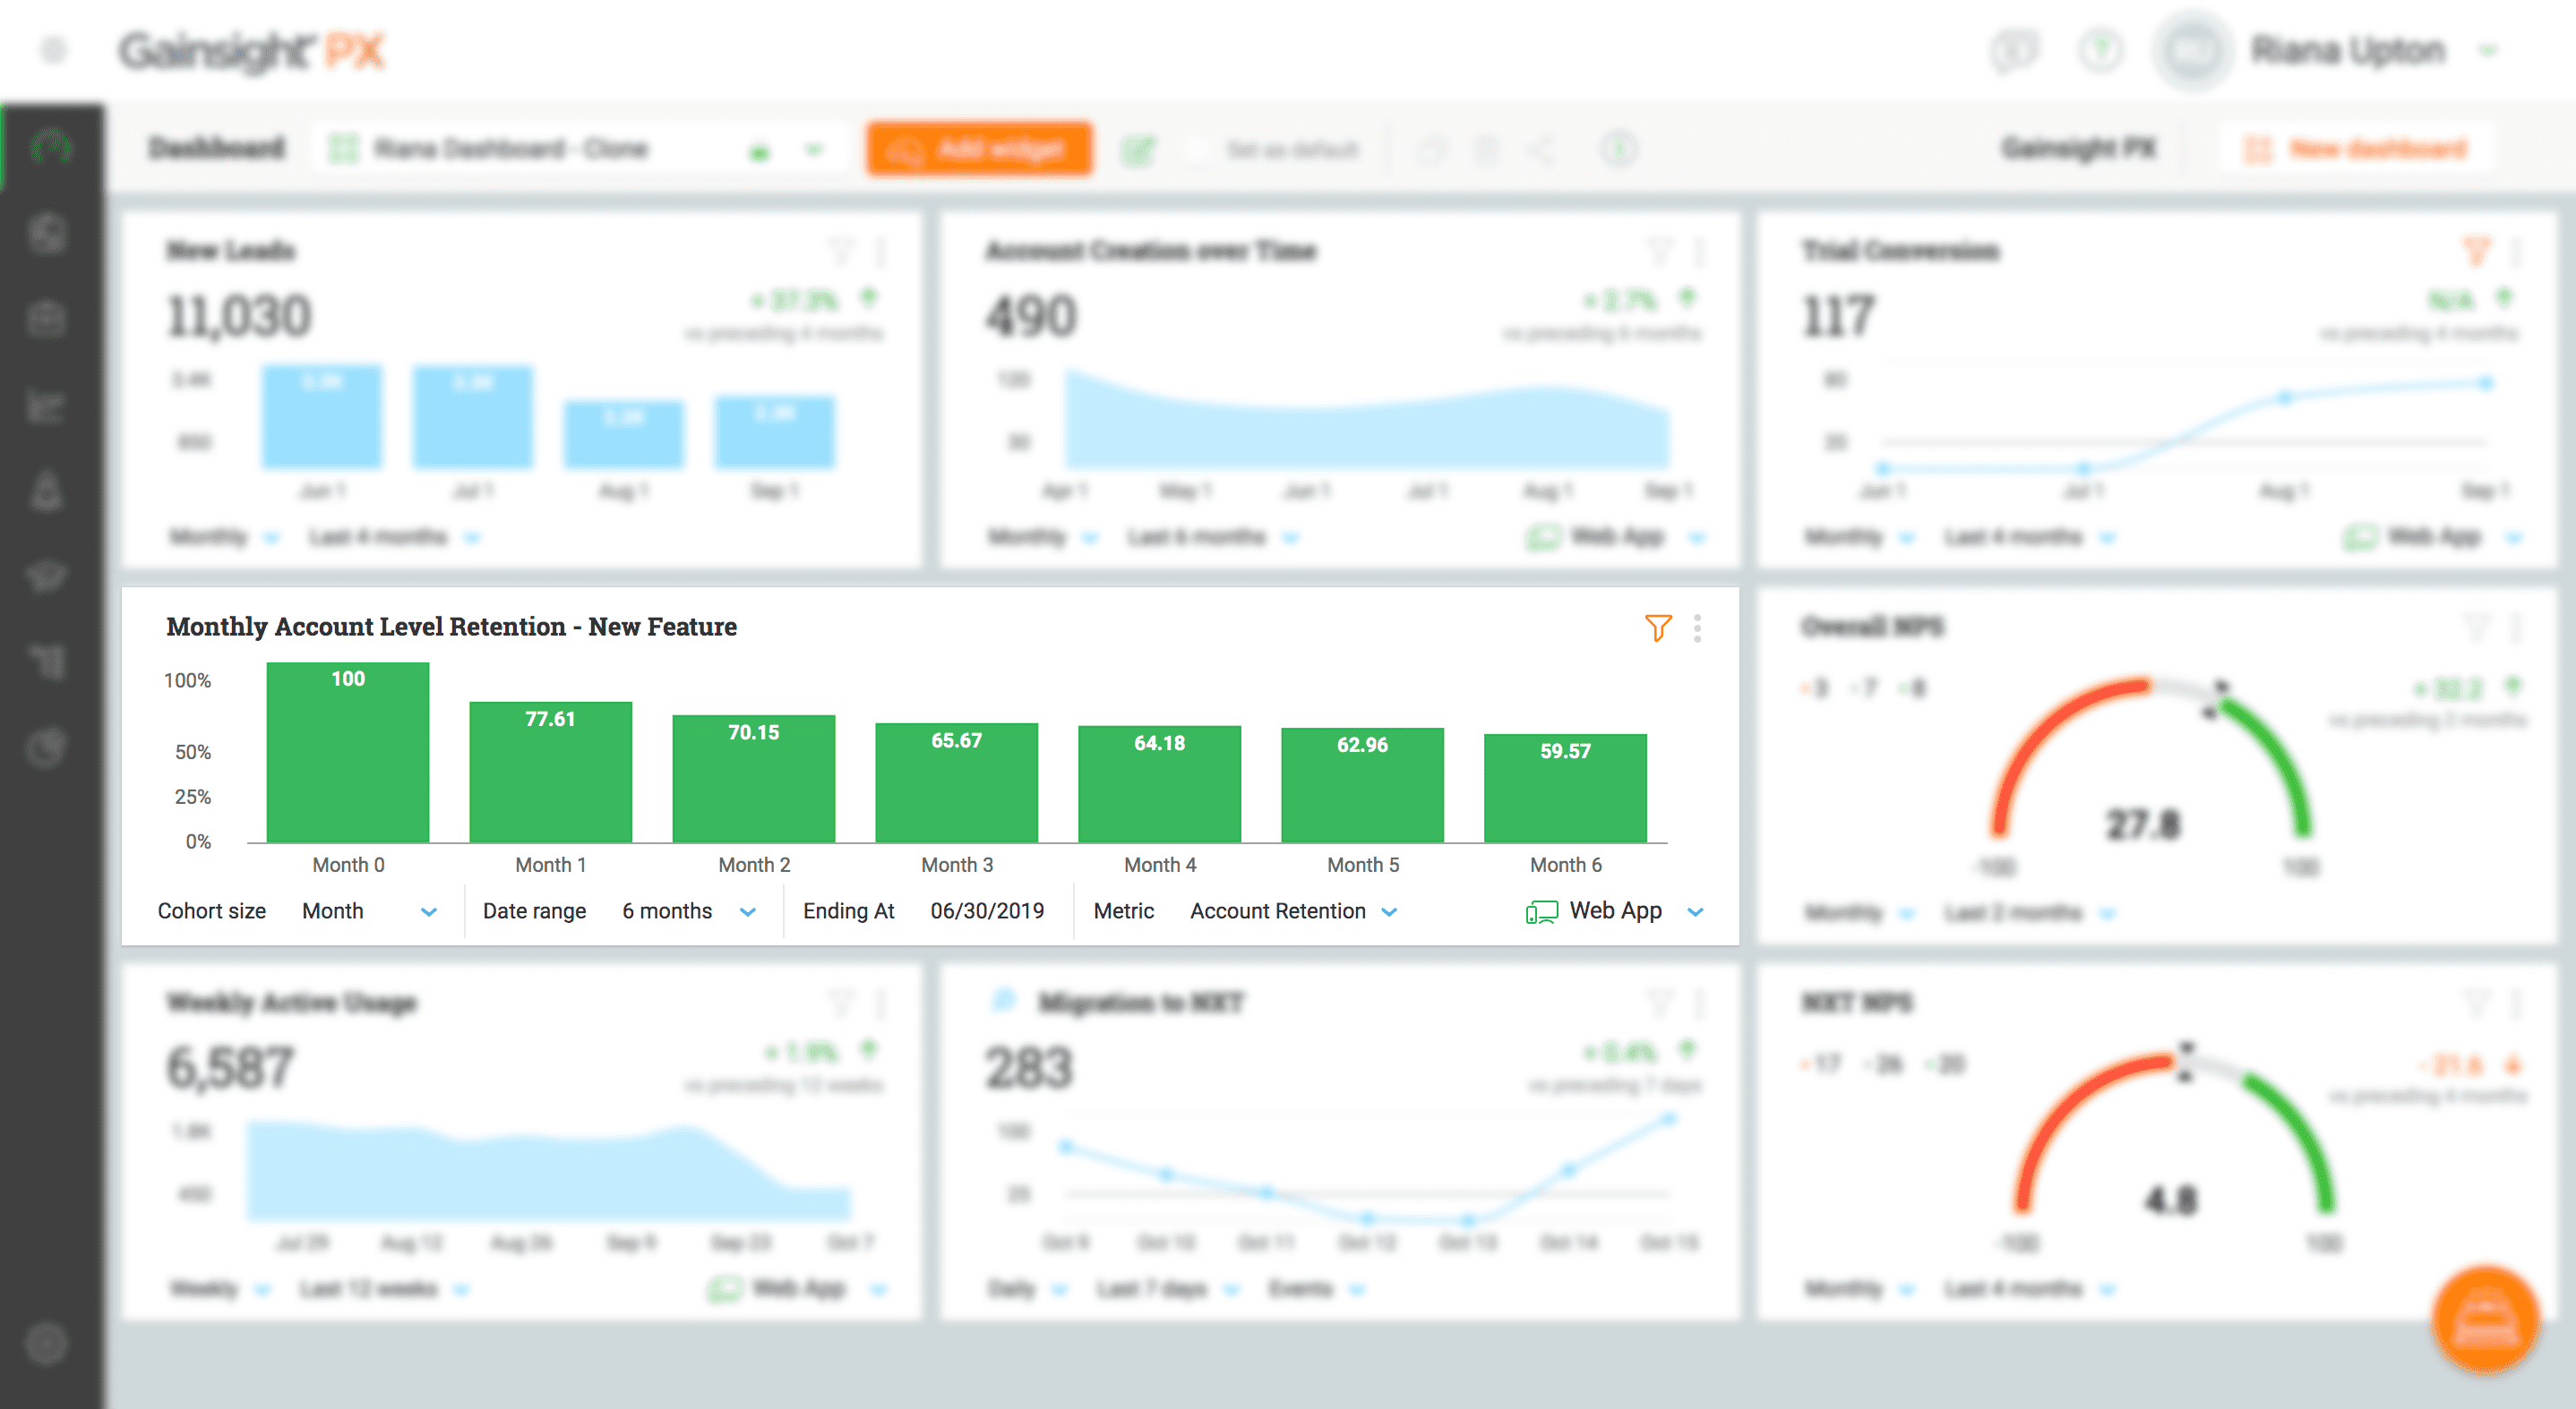The image size is (2576, 1409).
Task: Open the Riana Dashboard - Clone selector
Action: tap(580, 149)
